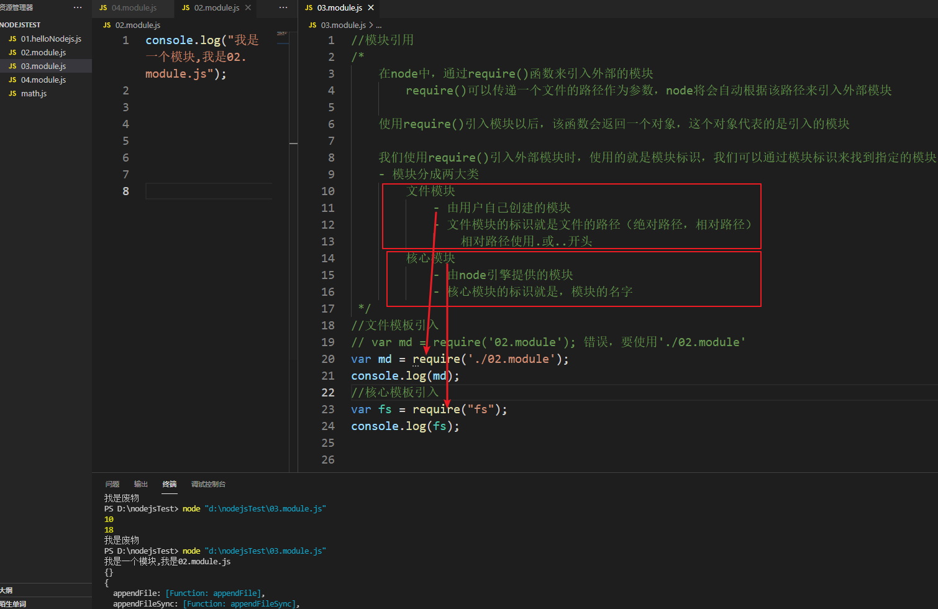
Task: Click the code line console.log(fs);
Action: click(405, 426)
